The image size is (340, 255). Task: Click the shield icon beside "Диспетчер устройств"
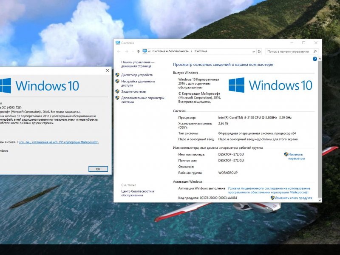(117, 75)
